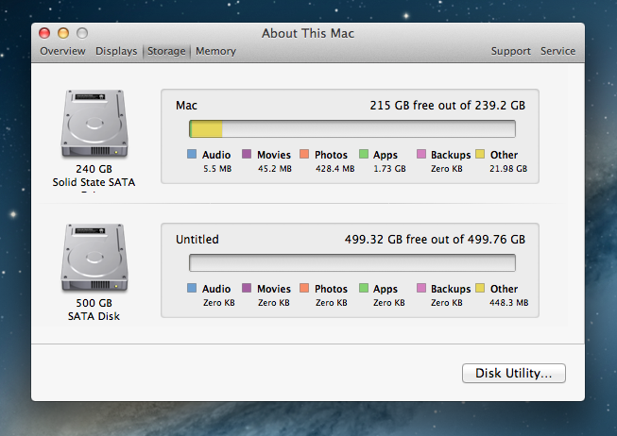Click '215 GB free out of 239.2 GB'
This screenshot has height=436, width=617.
[448, 106]
